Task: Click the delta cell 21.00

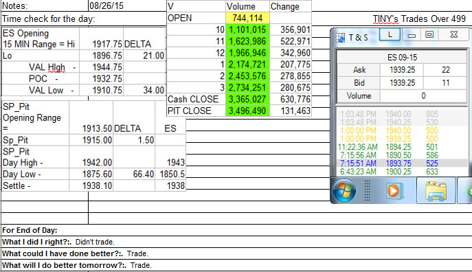Action: (144, 56)
